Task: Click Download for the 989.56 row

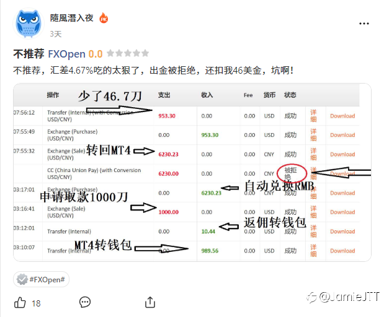Action: [x=342, y=251]
